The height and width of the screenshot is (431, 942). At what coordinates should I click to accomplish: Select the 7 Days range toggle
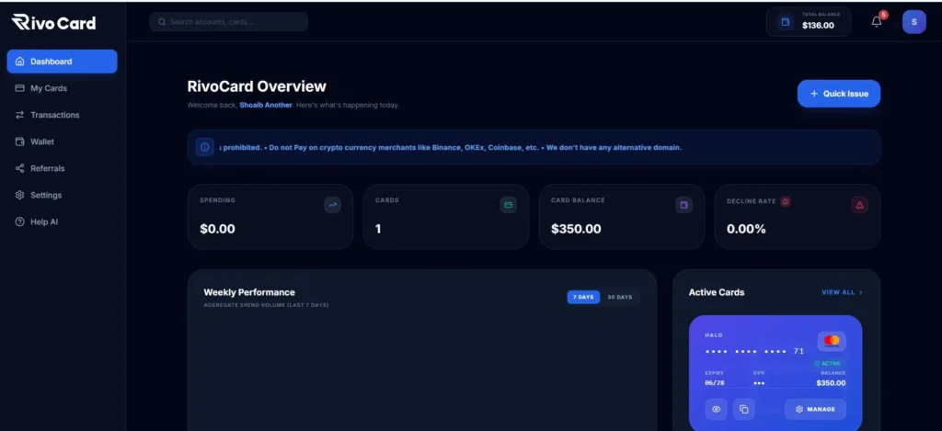click(x=583, y=297)
